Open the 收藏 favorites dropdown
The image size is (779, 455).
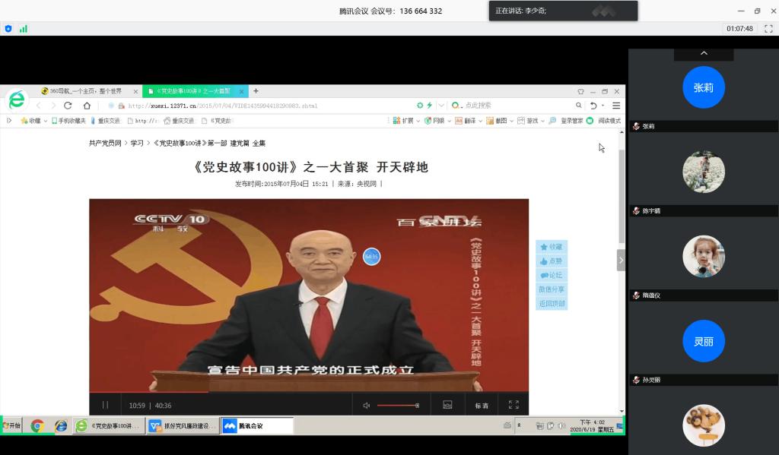click(33, 121)
